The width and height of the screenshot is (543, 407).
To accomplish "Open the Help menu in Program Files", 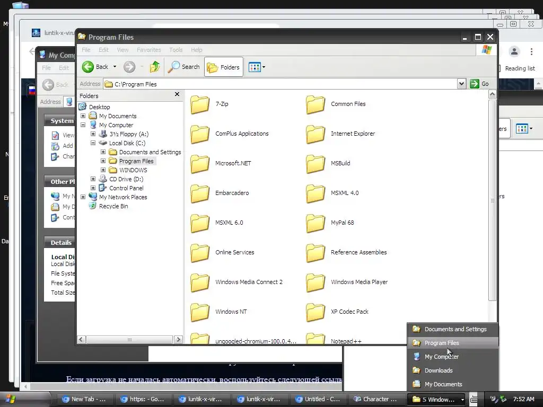I will click(x=196, y=50).
